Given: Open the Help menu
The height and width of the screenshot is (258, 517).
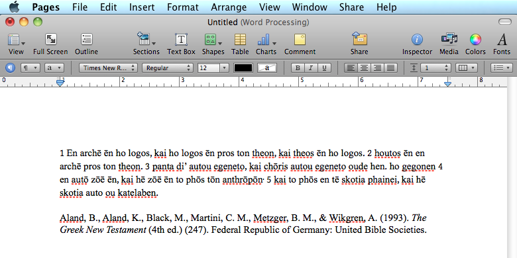Looking at the screenshot, I should coord(386,7).
